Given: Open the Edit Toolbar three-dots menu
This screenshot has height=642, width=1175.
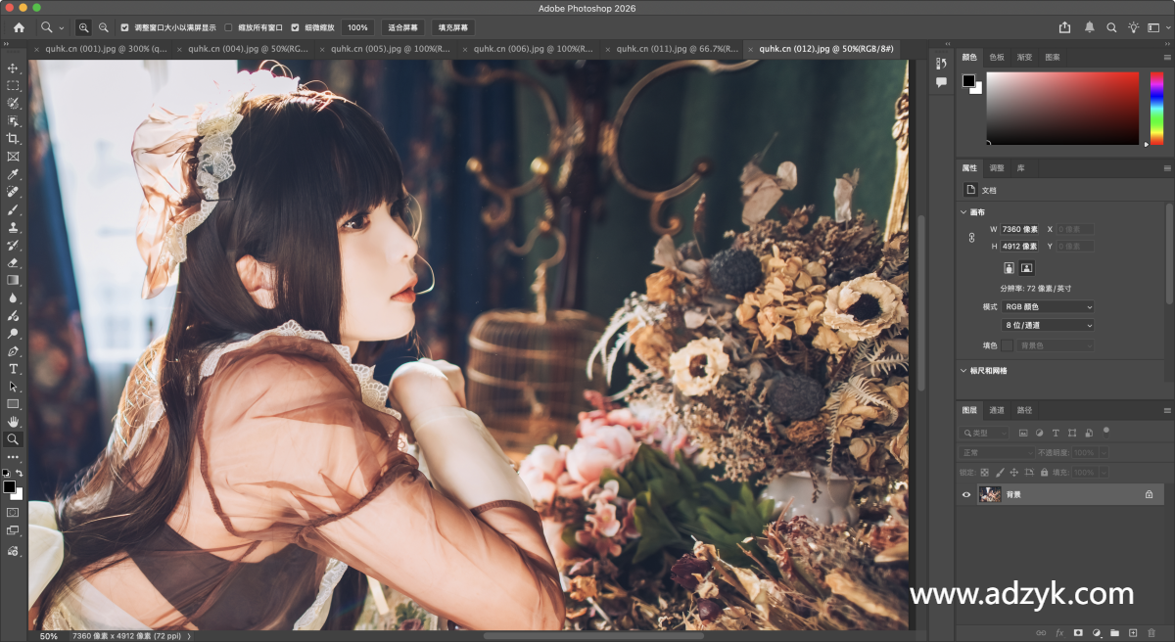Looking at the screenshot, I should (14, 457).
